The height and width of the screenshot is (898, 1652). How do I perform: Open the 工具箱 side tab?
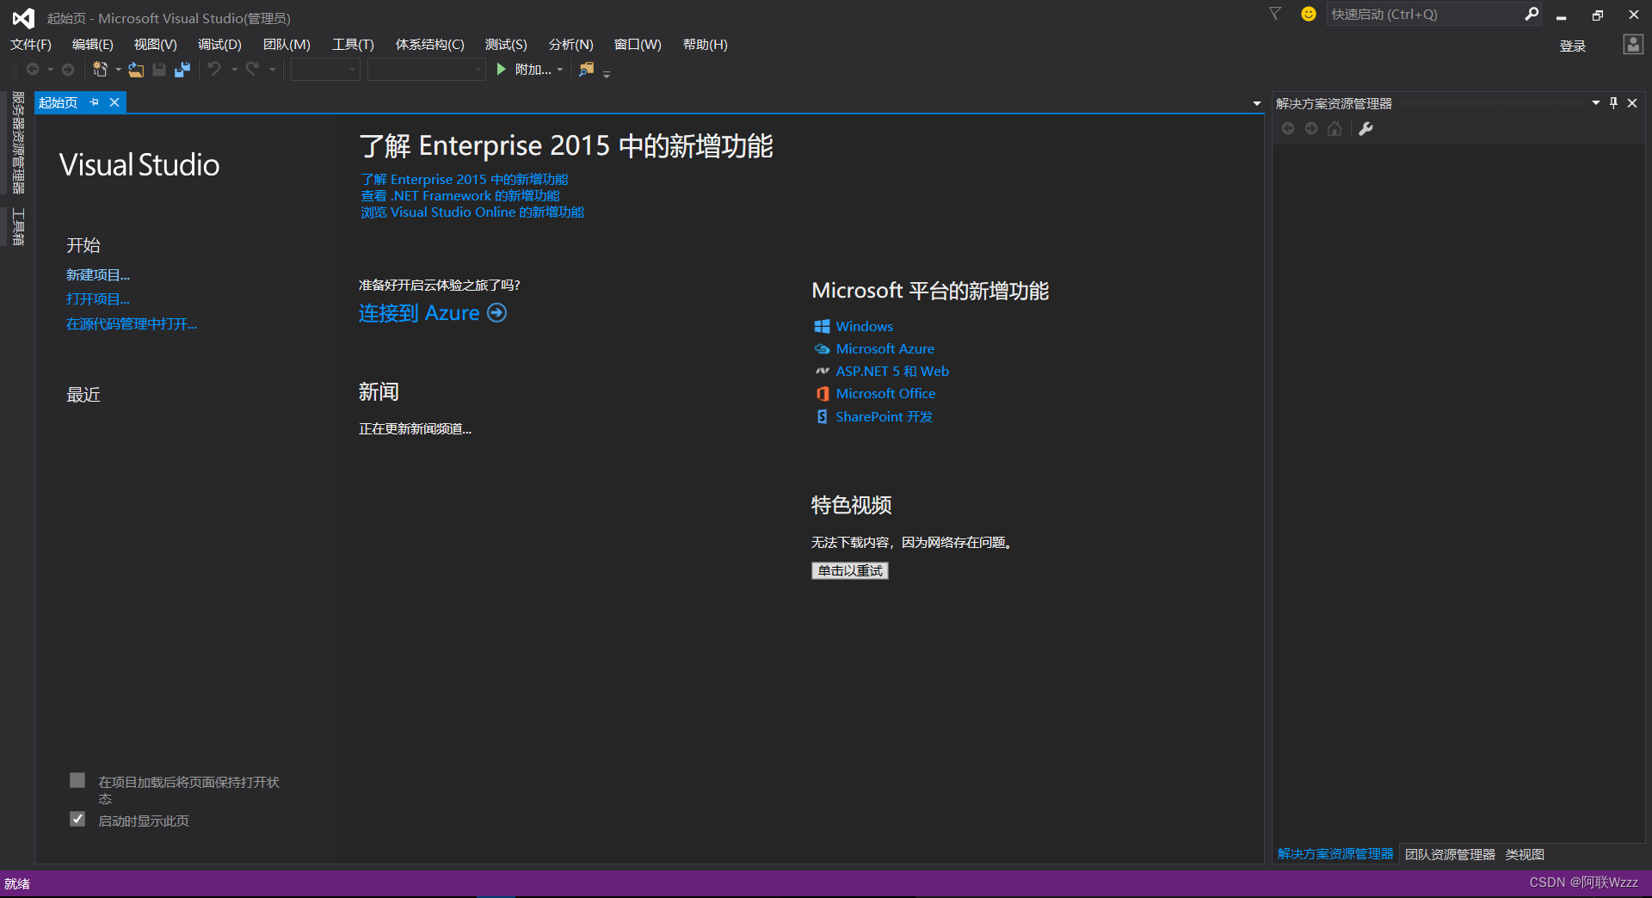pyautogui.click(x=18, y=227)
